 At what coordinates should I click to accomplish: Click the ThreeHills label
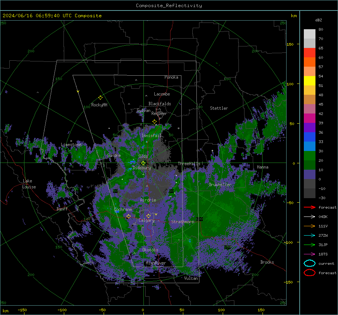click(x=189, y=164)
